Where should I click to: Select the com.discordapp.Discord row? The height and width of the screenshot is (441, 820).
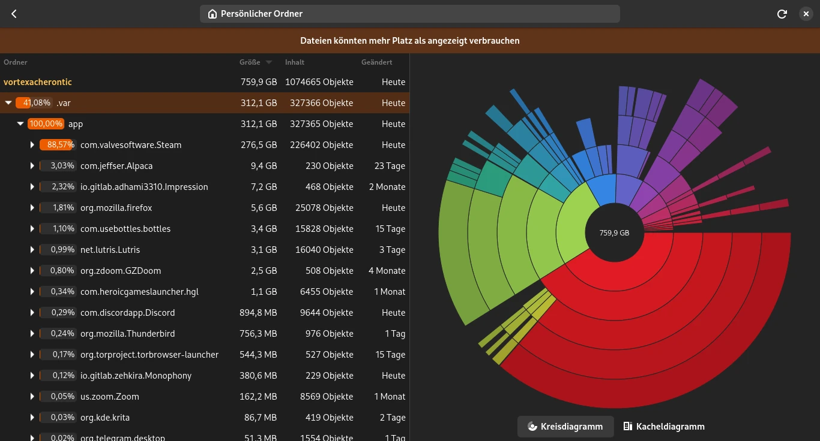[127, 313]
